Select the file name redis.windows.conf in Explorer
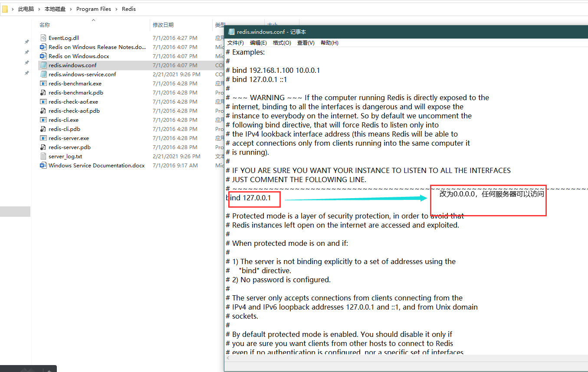The width and height of the screenshot is (588, 372). [72, 65]
